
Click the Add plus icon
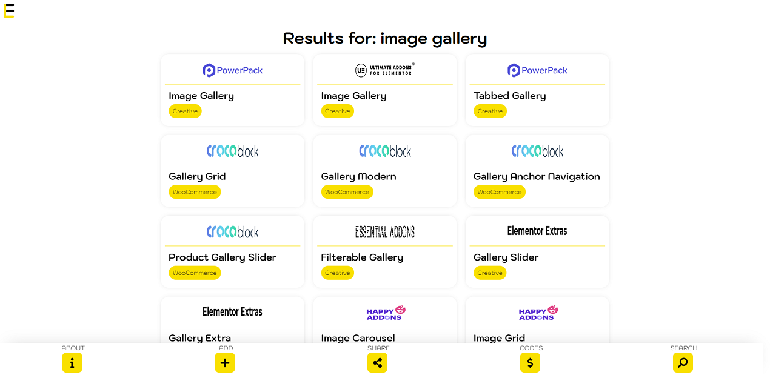(225, 362)
